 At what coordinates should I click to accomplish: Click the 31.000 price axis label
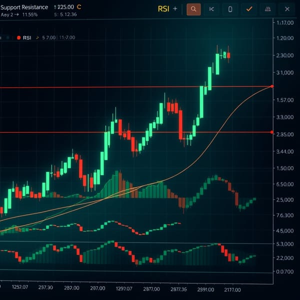click(x=285, y=72)
